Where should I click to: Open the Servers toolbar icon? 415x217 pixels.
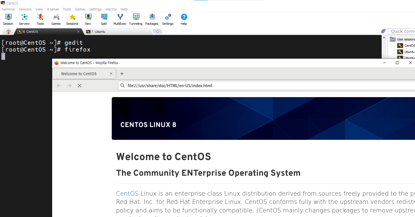[24, 19]
